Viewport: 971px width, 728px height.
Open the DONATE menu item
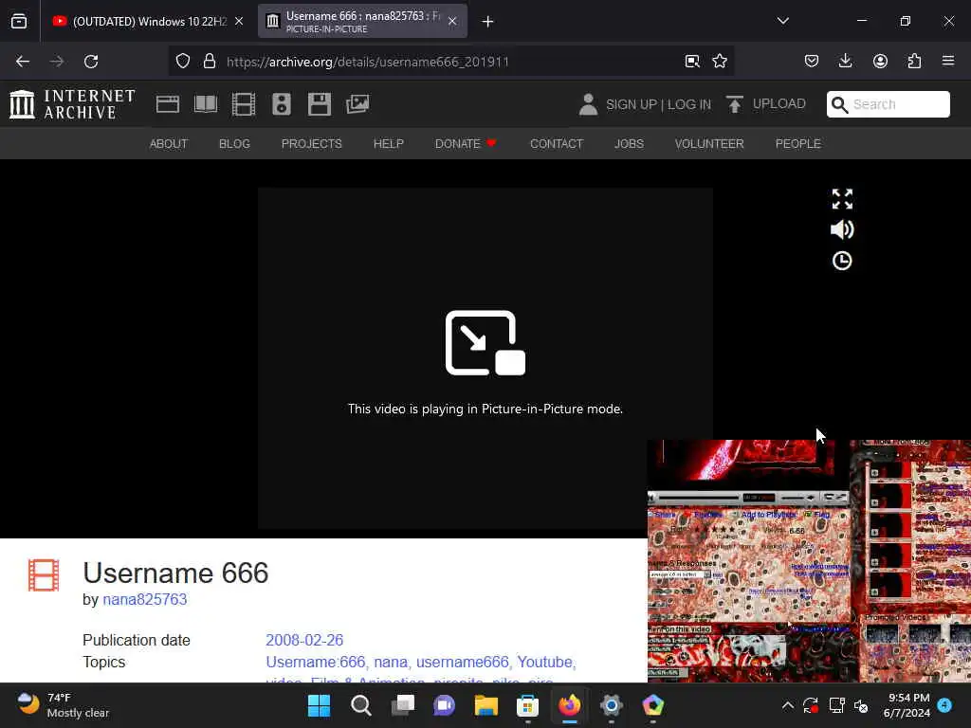point(466,144)
